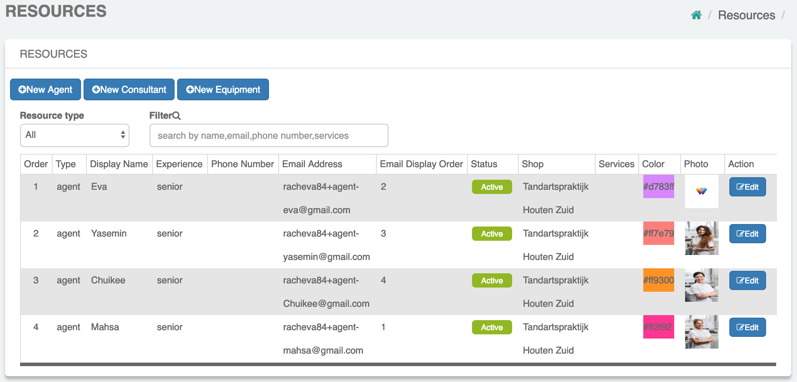Click the Display Name column header
This screenshot has height=382, width=797.
pos(119,164)
